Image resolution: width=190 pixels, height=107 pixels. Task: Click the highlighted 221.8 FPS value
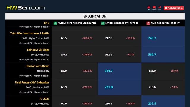pos(109,87)
